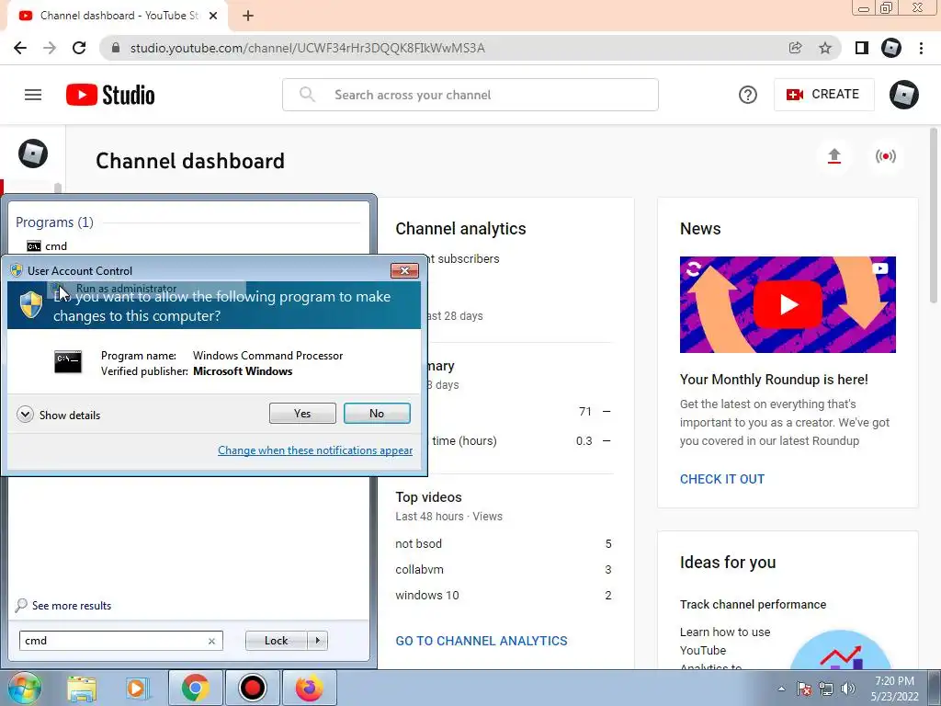Click the Start menu search box
941x706 pixels.
click(120, 641)
